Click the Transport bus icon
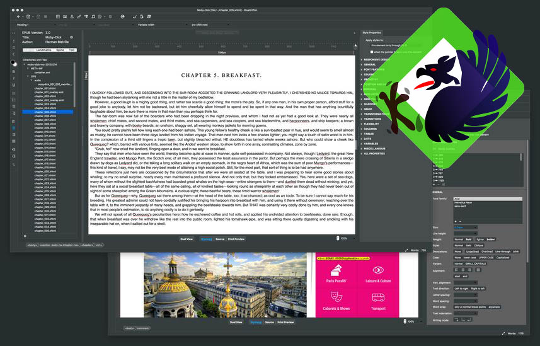The width and height of the screenshot is (540, 346). [378, 297]
